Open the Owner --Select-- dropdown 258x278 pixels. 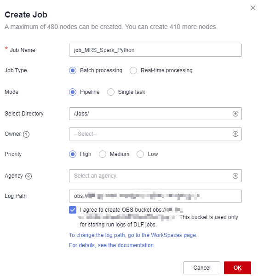(x=155, y=134)
